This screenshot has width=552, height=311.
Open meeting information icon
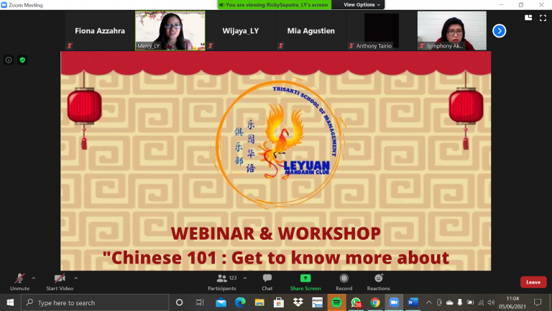coord(9,60)
